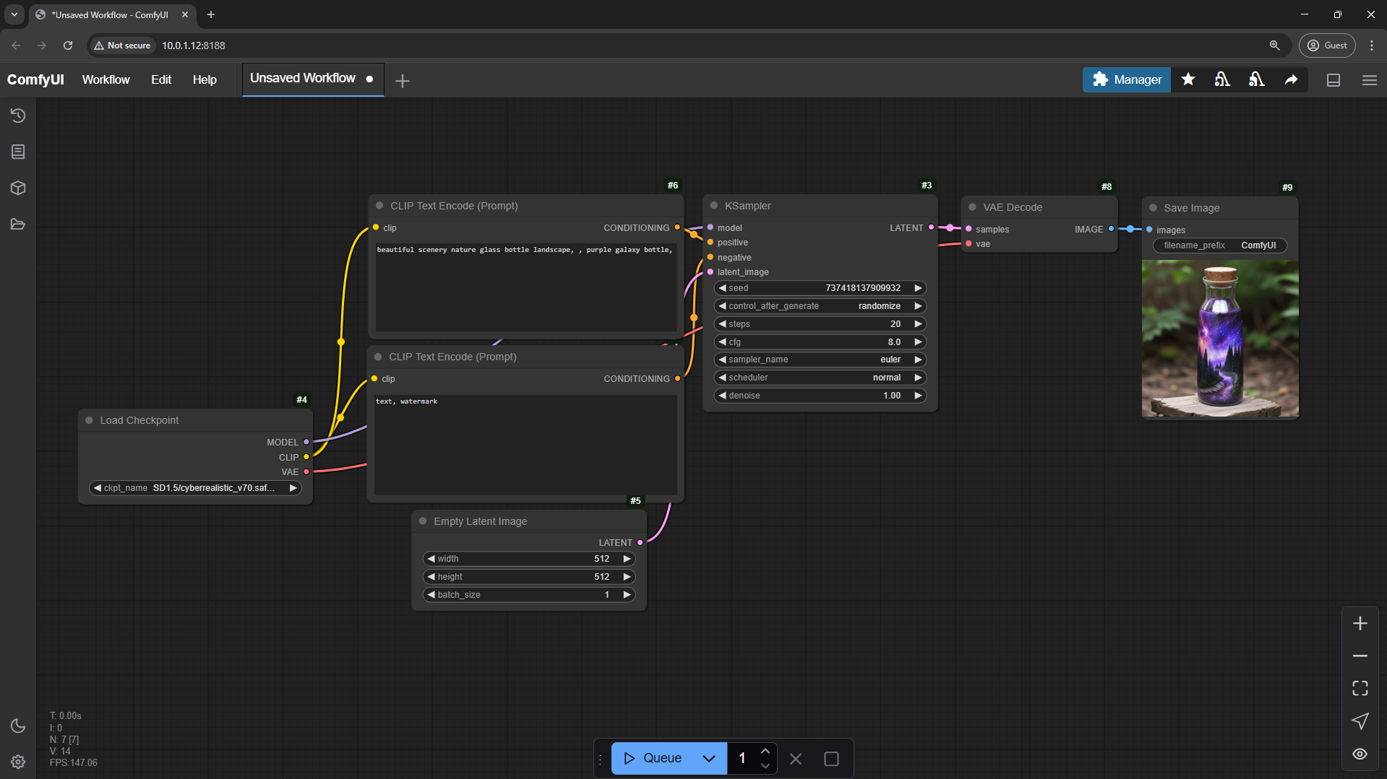Toggle link visibility eye icon
Screen dimensions: 1387x779
(1360, 754)
